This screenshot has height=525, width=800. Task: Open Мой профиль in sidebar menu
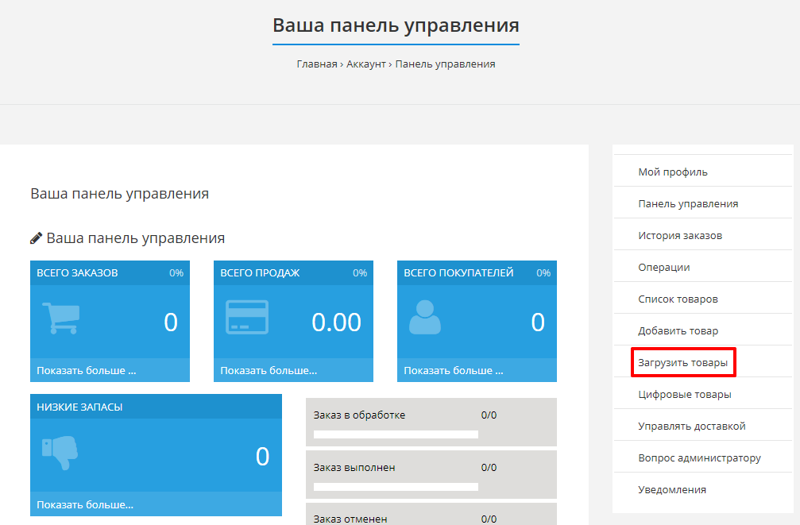point(672,172)
